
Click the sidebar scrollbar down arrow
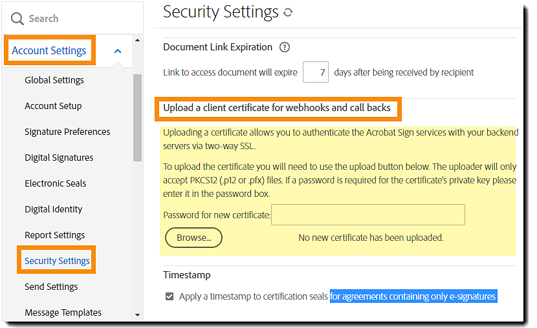coord(137,314)
